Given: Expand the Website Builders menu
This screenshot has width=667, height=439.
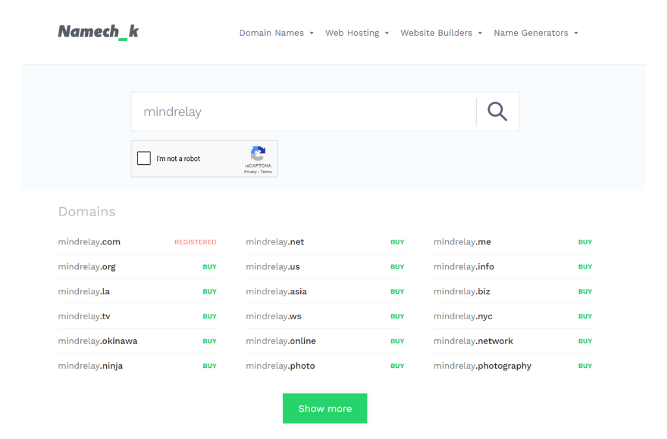Looking at the screenshot, I should pyautogui.click(x=441, y=33).
